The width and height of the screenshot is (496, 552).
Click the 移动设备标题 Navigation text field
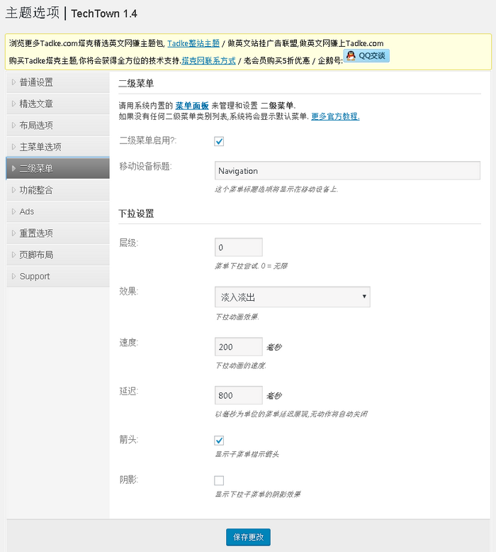point(347,171)
